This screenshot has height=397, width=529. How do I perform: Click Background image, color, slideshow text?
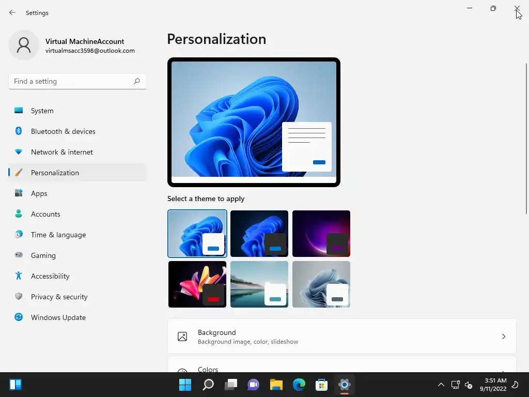coord(248,342)
